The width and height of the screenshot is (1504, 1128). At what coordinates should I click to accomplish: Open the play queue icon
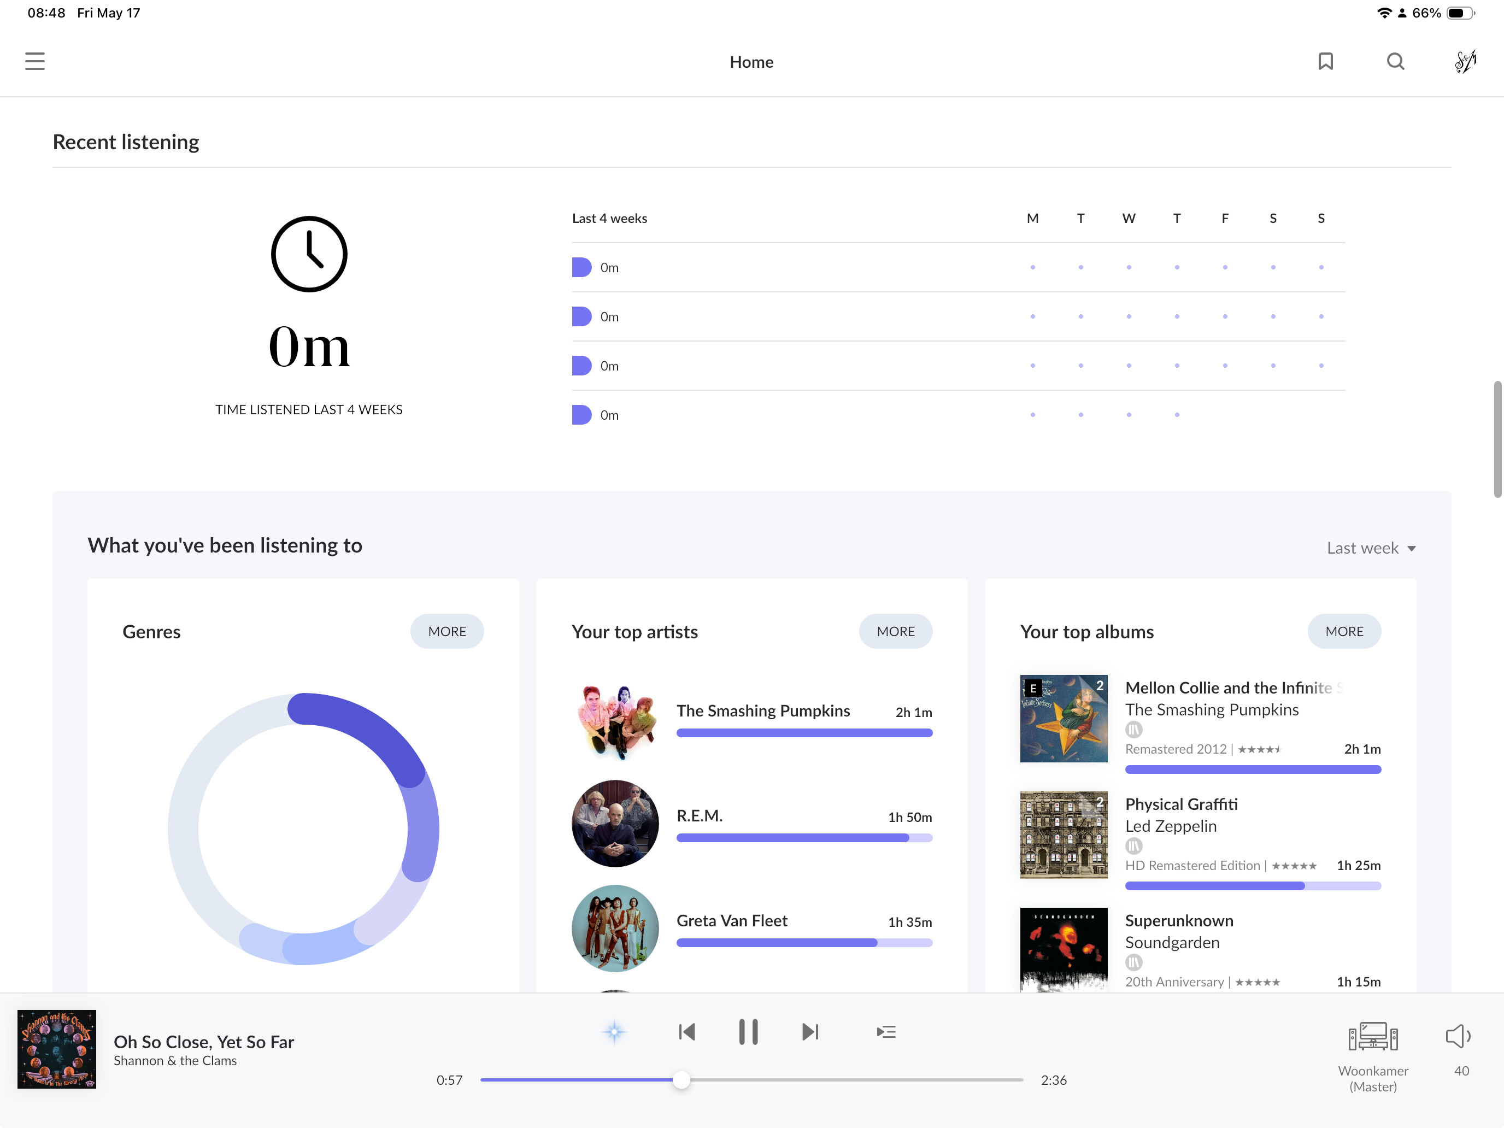(x=886, y=1031)
